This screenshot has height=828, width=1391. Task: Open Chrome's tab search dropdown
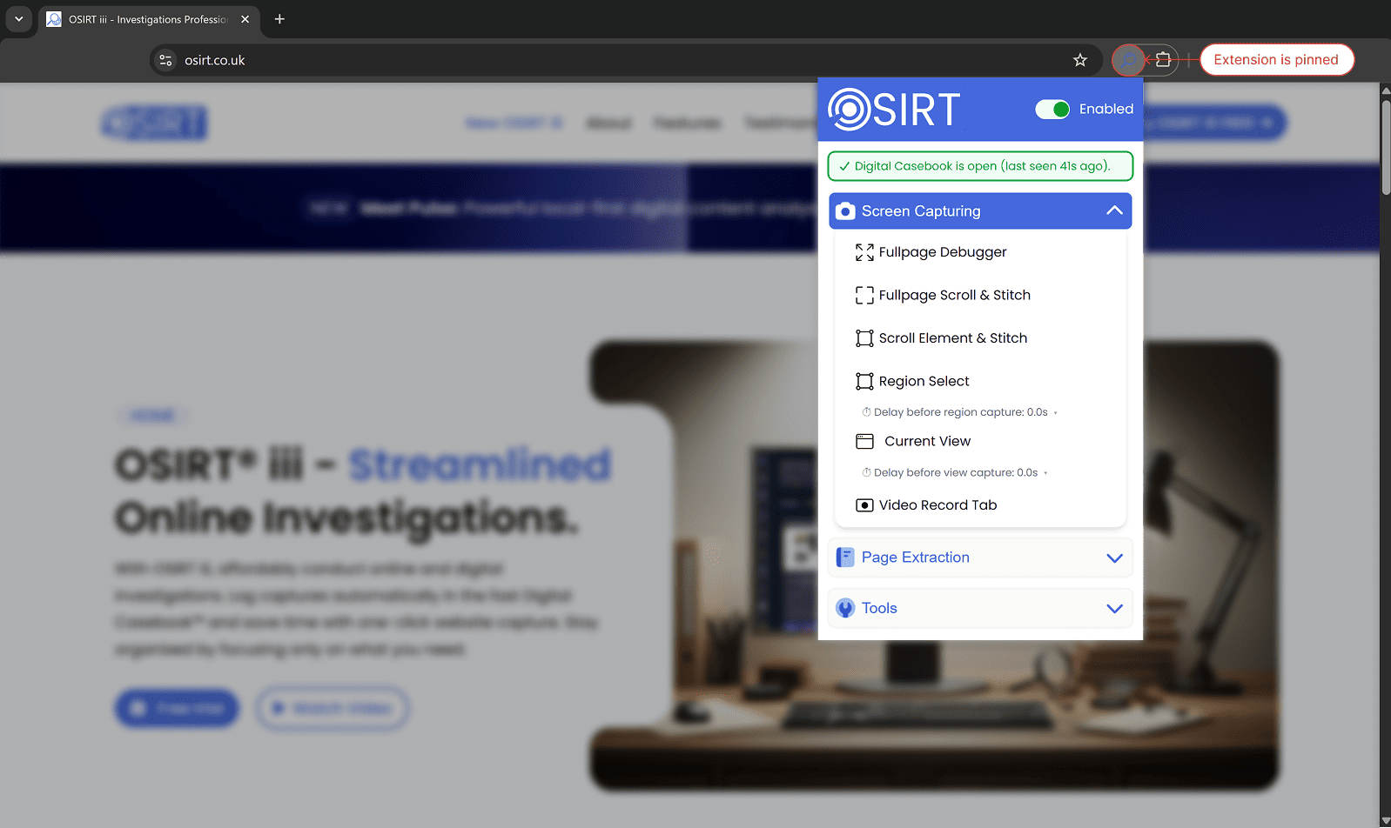coord(18,19)
